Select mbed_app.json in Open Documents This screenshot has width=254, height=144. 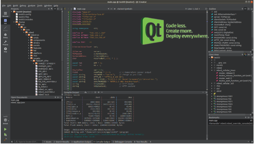tap(18, 102)
